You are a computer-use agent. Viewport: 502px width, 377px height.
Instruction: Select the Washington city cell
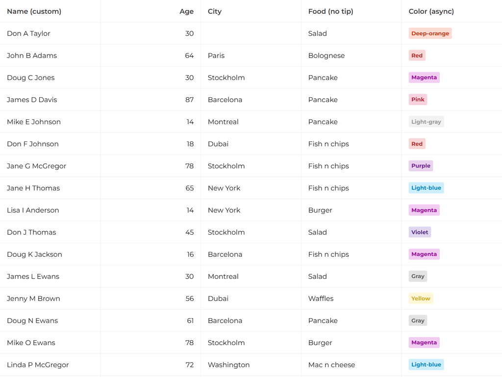(228, 365)
